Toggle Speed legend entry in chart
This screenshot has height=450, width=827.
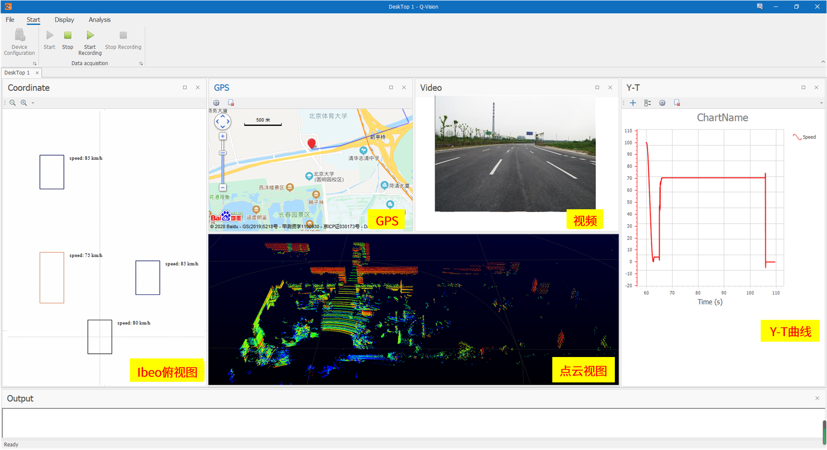(x=804, y=137)
